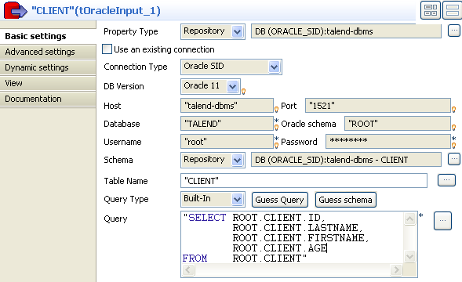Click the lightbulb hint beside Host field

276,110
